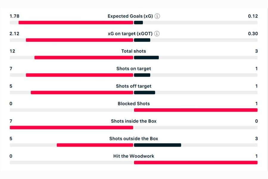
Task: Click the red Expected Goals bar
Action: [x=76, y=23]
